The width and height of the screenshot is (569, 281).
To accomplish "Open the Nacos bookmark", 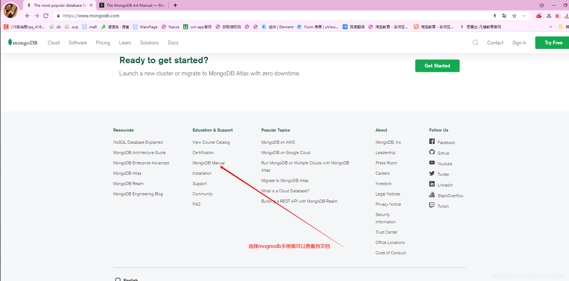I will [170, 27].
